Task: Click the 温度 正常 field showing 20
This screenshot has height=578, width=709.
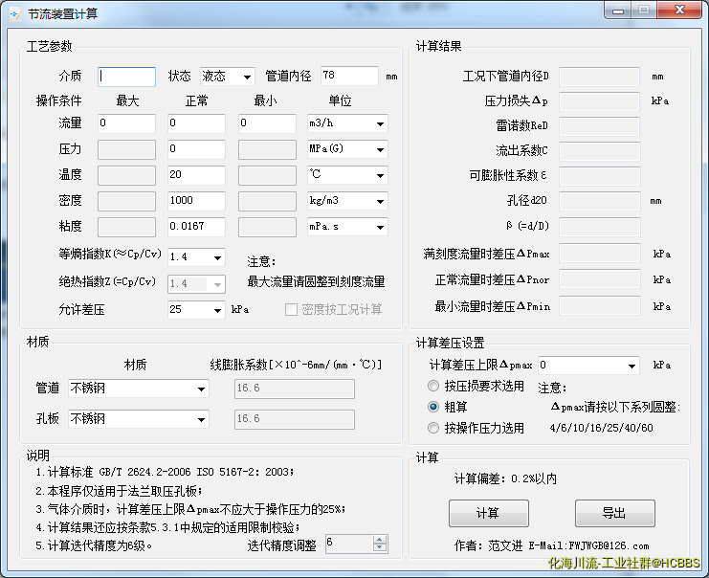Action: [196, 175]
